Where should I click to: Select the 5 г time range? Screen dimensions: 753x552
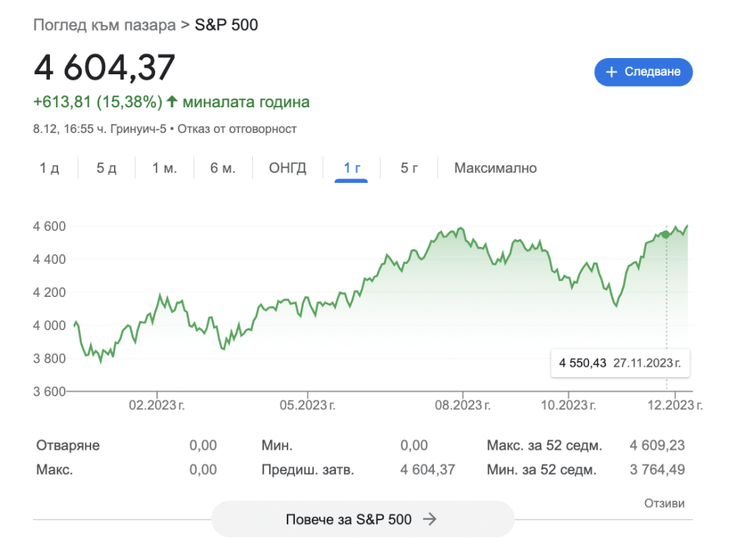409,168
